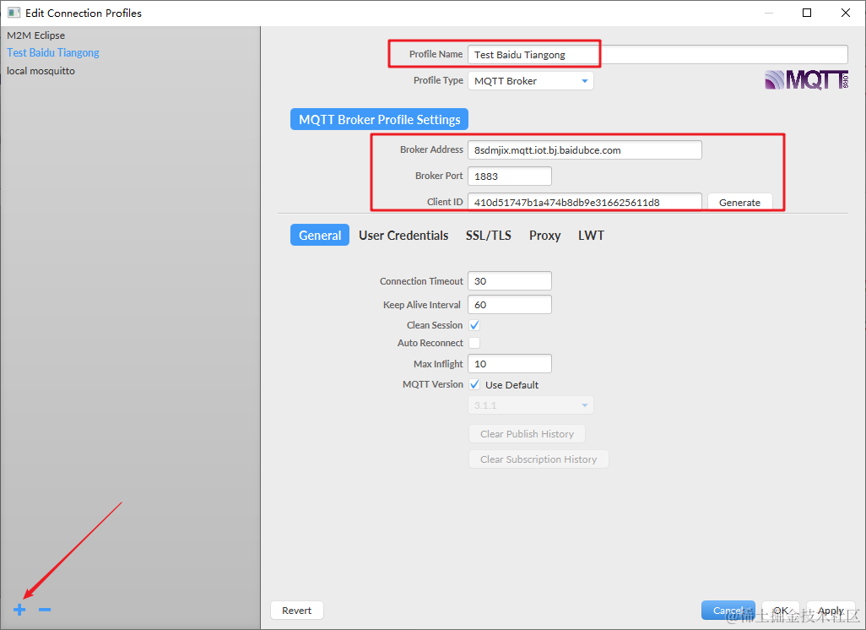
Task: Switch to the General tab
Action: click(x=320, y=235)
